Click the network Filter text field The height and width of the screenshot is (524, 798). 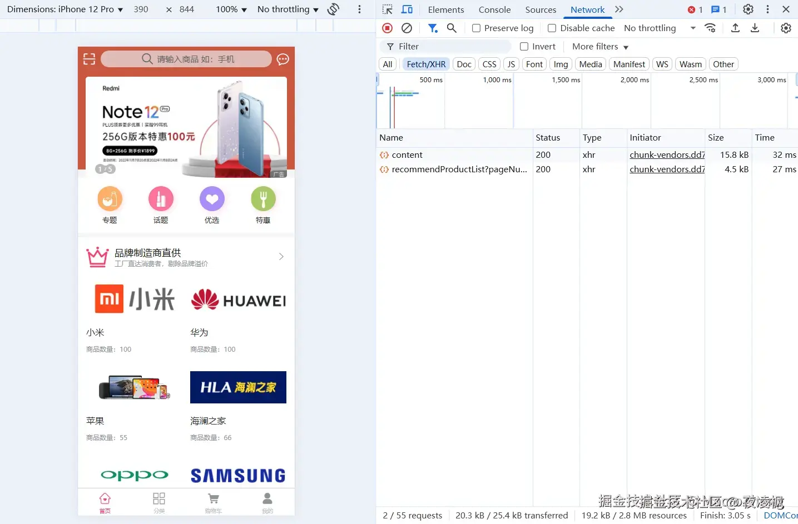coord(445,47)
